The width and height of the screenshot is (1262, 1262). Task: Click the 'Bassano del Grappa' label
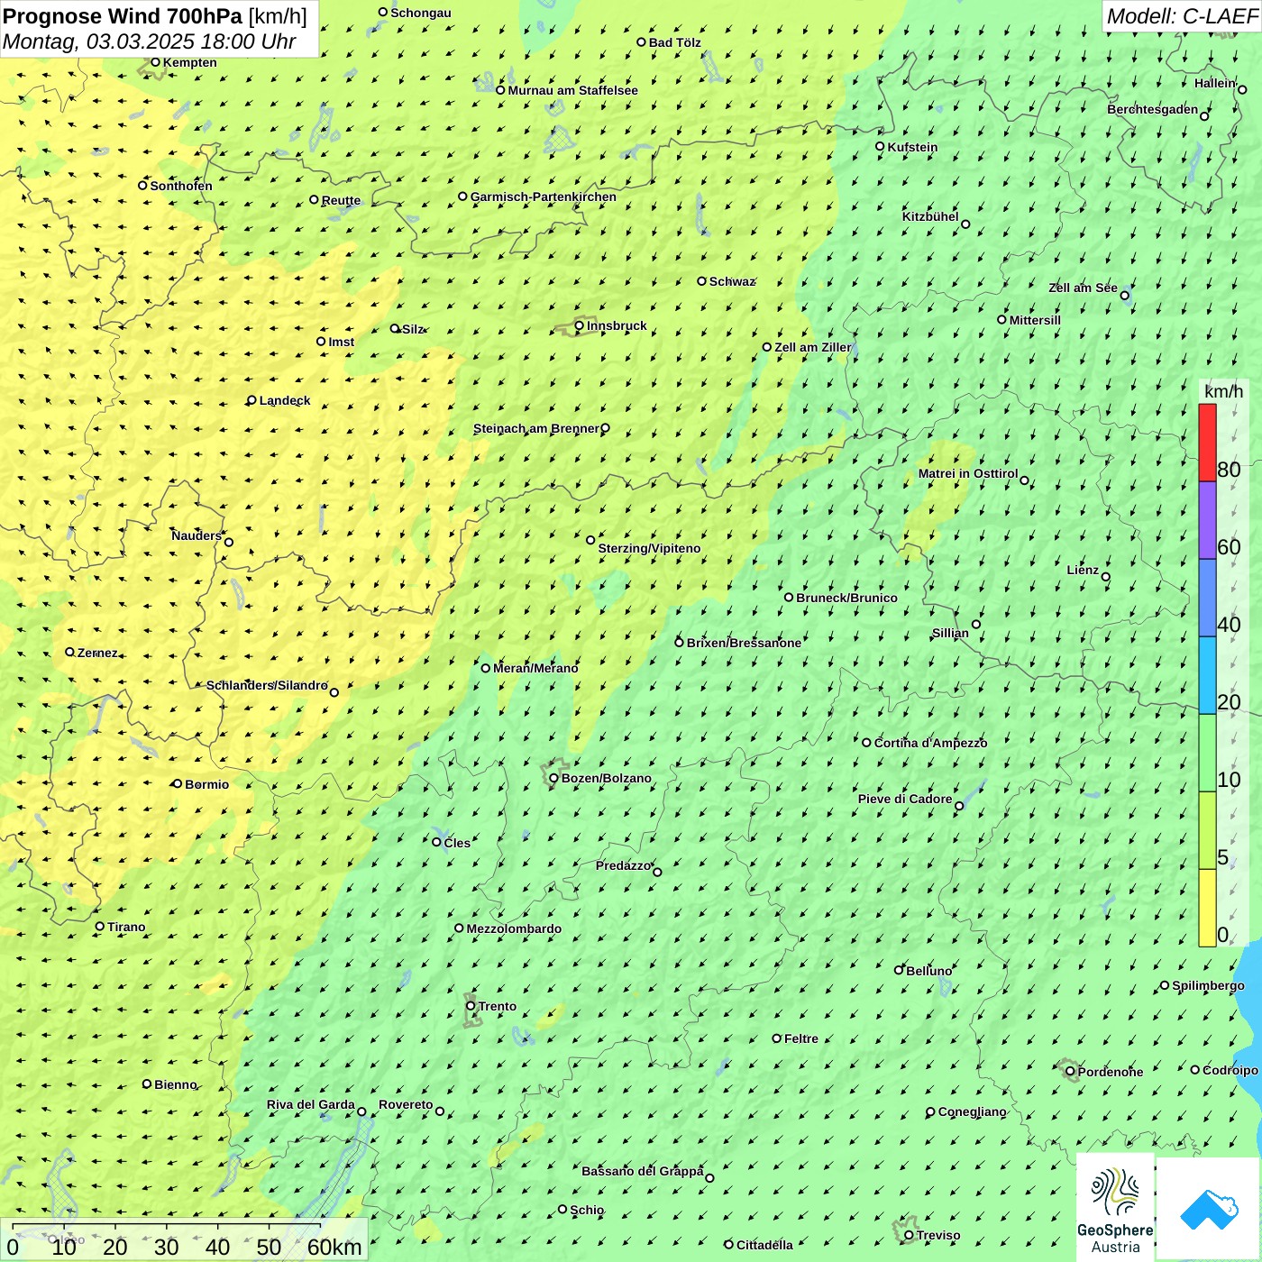point(643,1171)
